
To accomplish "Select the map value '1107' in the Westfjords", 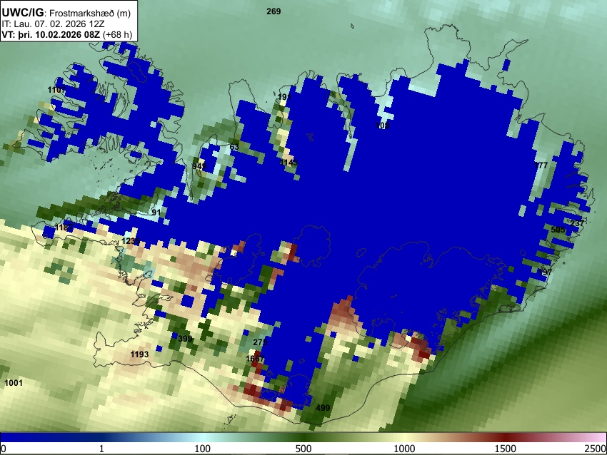I will [x=56, y=90].
